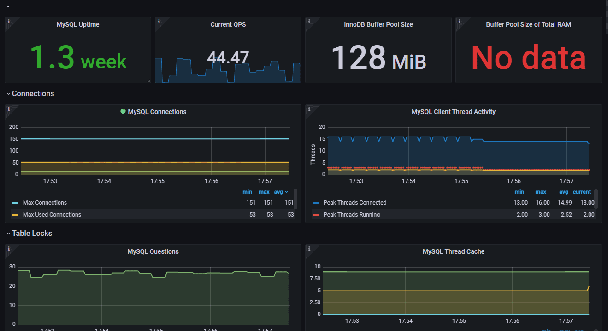
Task: Open Buffer Pool Size of Total RAM title menu
Action: coord(529,24)
